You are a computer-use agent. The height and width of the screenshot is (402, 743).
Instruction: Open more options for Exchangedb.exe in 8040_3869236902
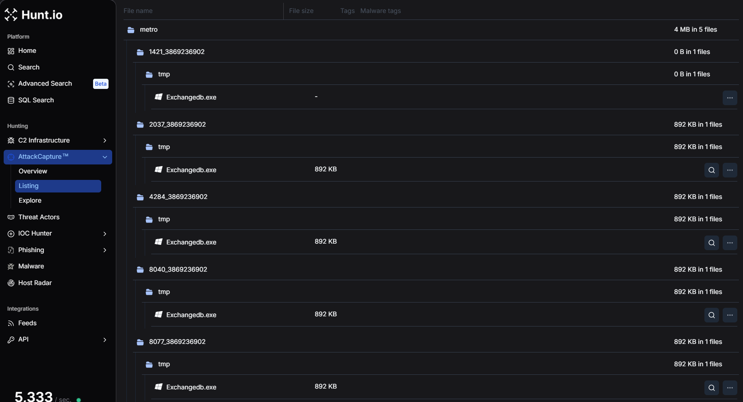point(730,315)
